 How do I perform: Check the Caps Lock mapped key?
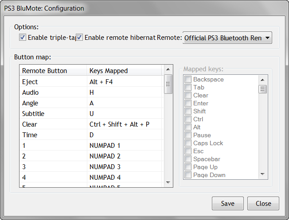point(188,143)
